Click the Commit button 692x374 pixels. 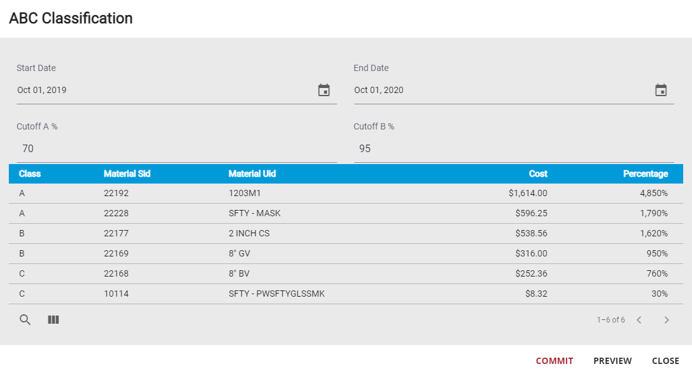click(554, 361)
